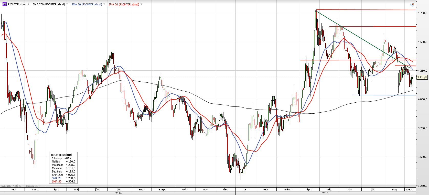Select the blue horizontal support line
429x195 pixels.
[384, 95]
